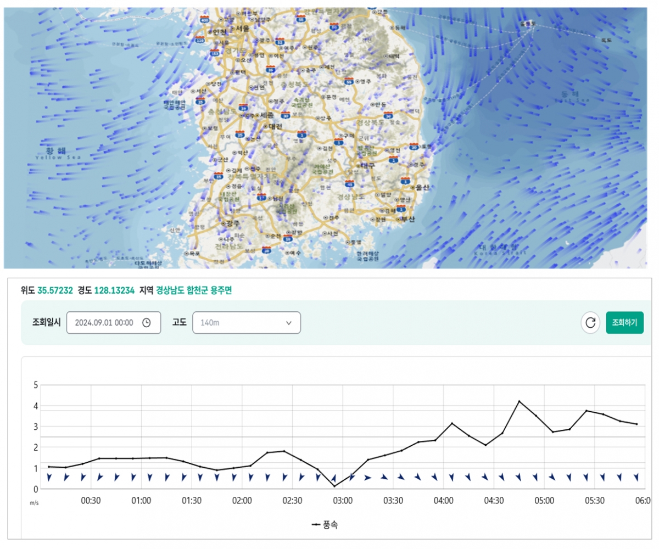Image resolution: width=659 pixels, height=549 pixels.
Task: Expand altitude list via the chevron arrow
Action: pos(289,323)
